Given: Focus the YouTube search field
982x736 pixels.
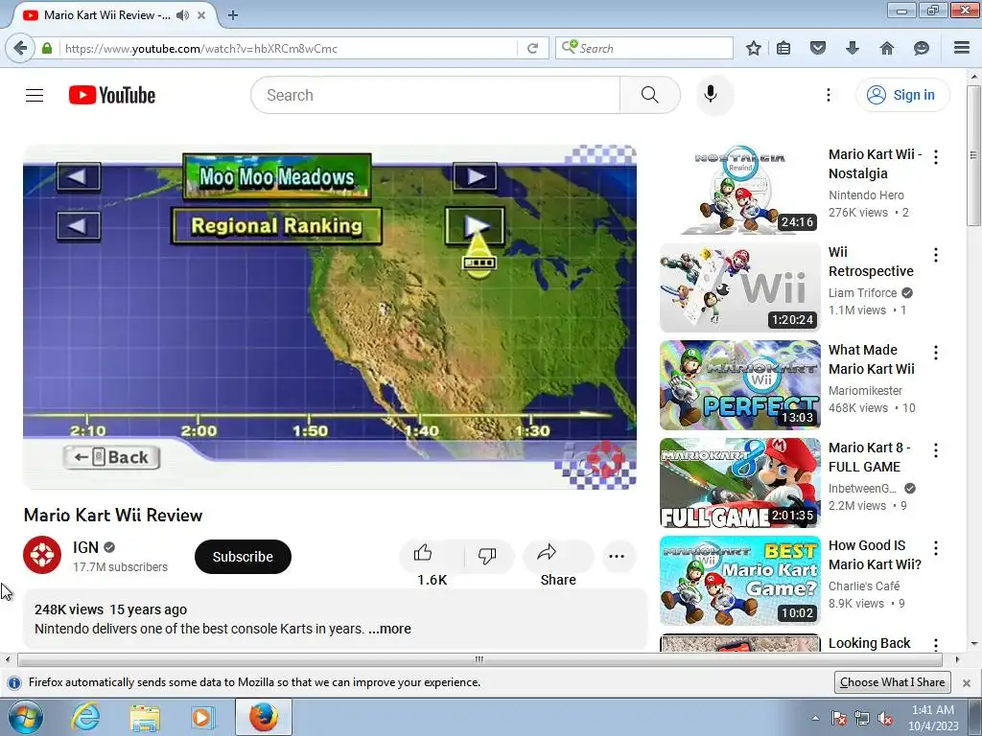Looking at the screenshot, I should point(435,95).
